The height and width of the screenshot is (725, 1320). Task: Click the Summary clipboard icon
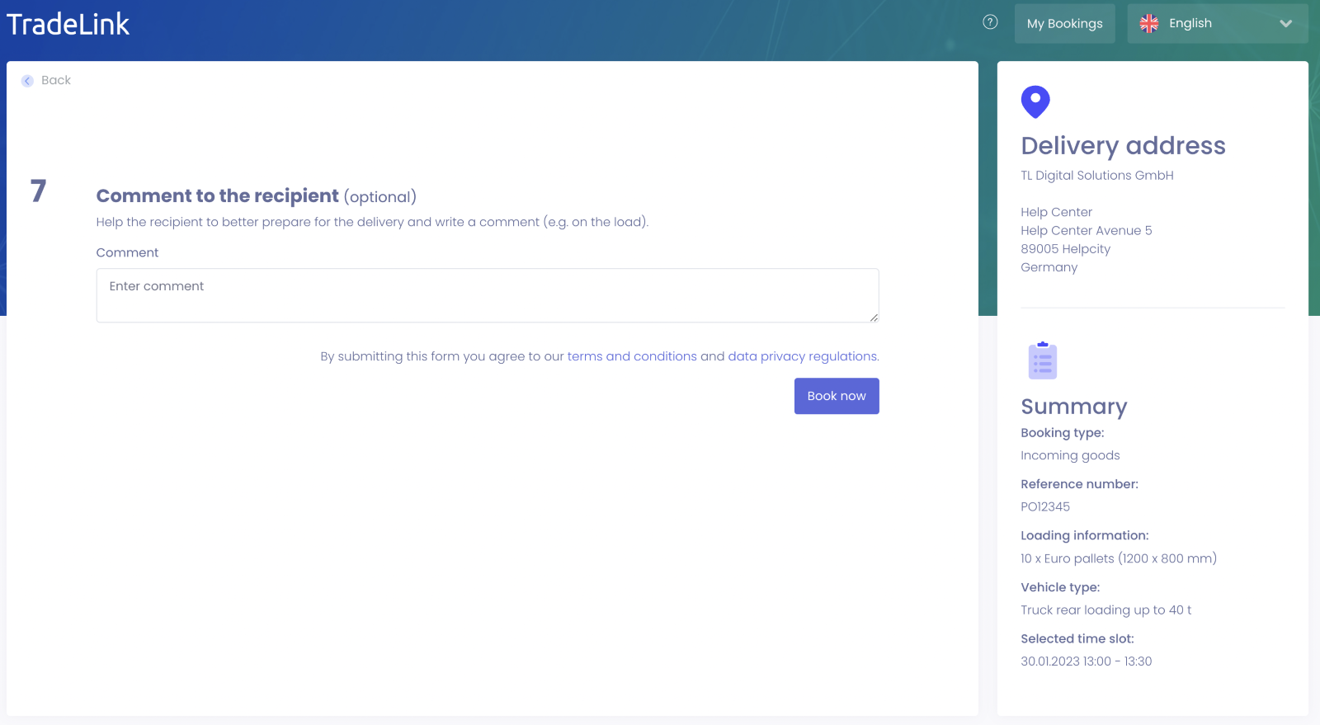click(1043, 360)
